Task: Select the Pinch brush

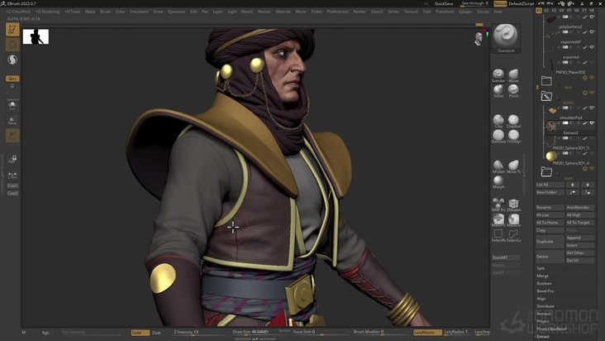Action: (x=513, y=91)
